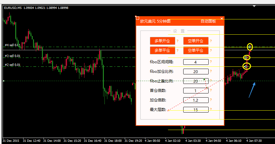
Task: Click the 多单平仓 close long button
Action: 162,51
